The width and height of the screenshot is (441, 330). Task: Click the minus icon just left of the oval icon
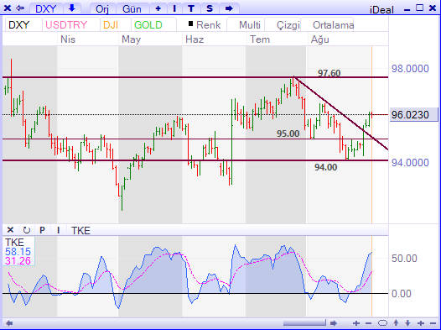(x=368, y=323)
